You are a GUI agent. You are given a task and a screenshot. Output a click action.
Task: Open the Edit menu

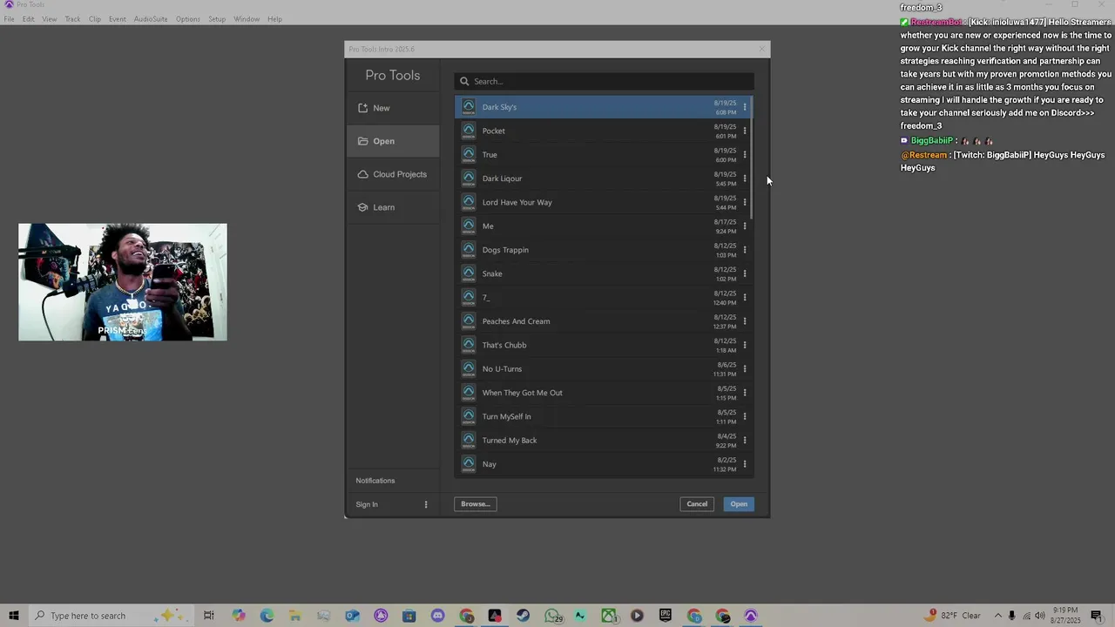29,19
